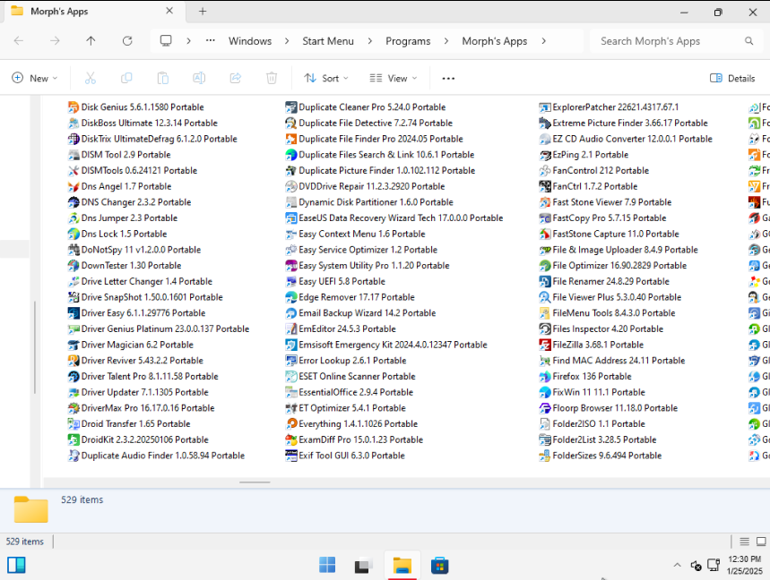Open the Windows Start button

click(x=327, y=566)
